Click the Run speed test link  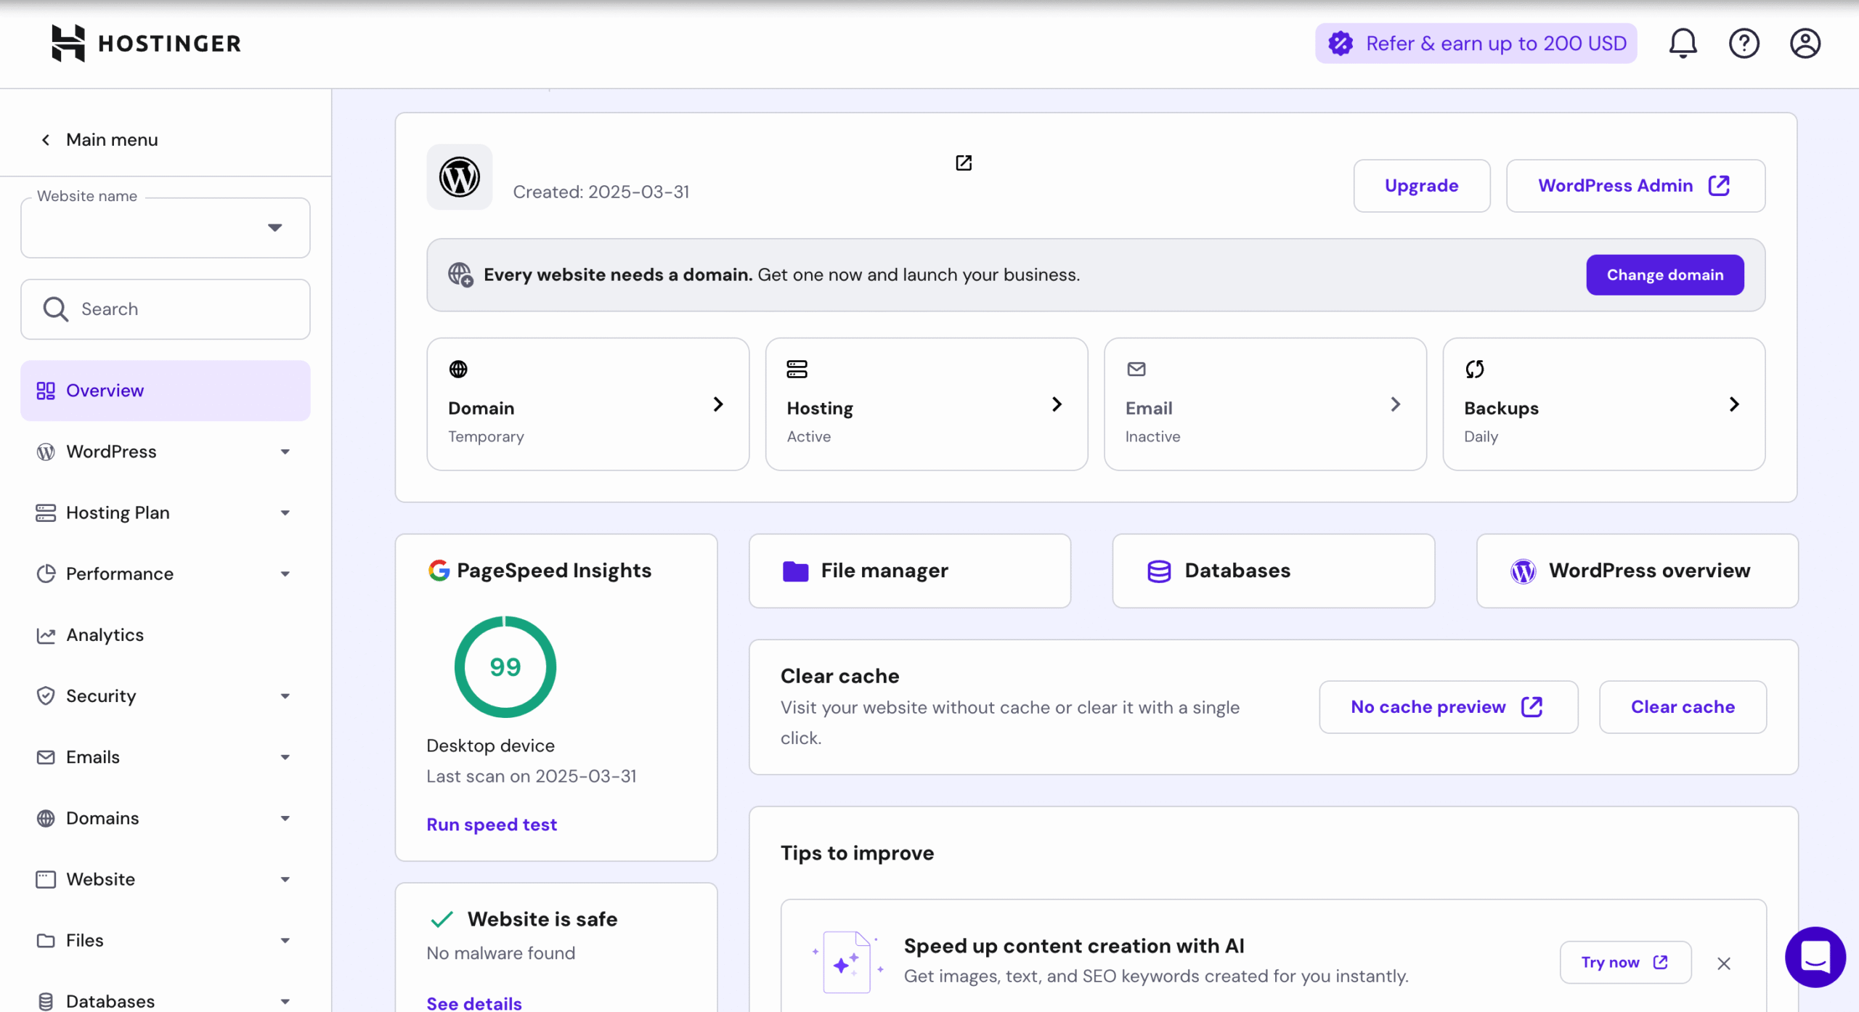pos(492,825)
